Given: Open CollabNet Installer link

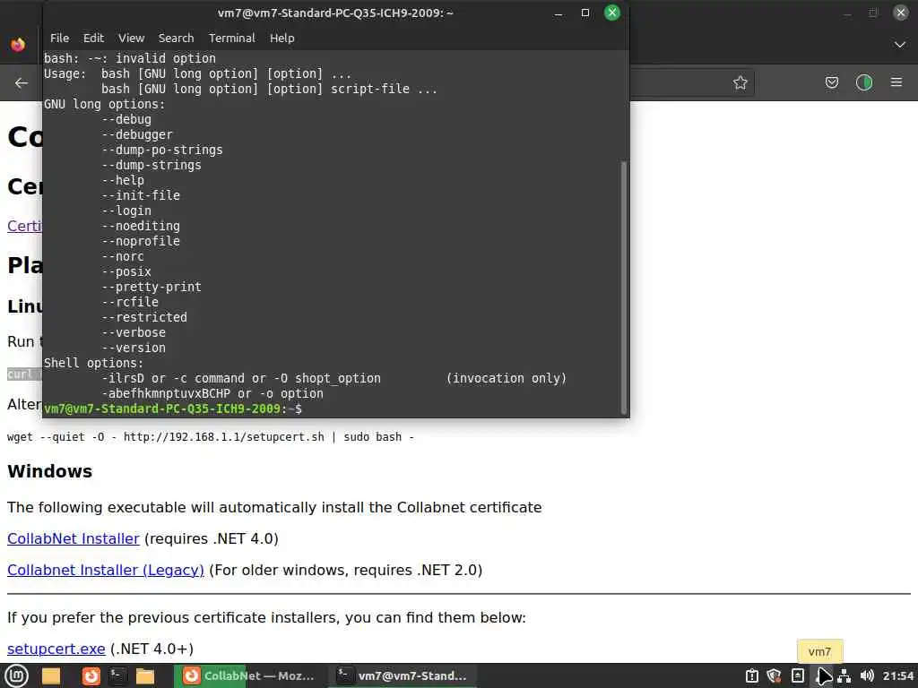Looking at the screenshot, I should pos(74,538).
